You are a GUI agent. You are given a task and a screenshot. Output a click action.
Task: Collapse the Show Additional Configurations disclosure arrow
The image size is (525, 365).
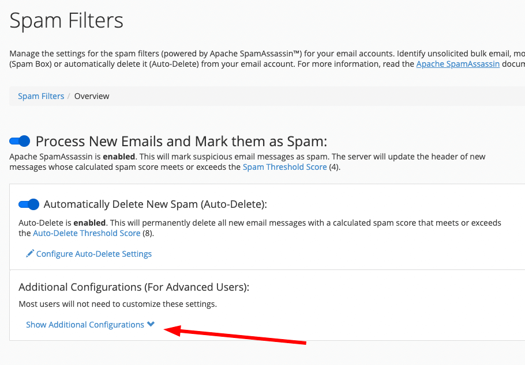point(151,324)
